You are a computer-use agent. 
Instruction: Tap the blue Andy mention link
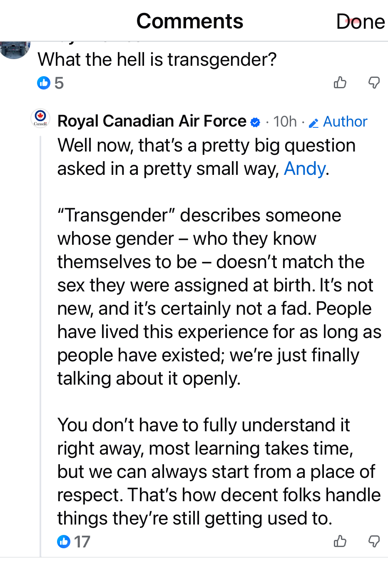(x=305, y=169)
